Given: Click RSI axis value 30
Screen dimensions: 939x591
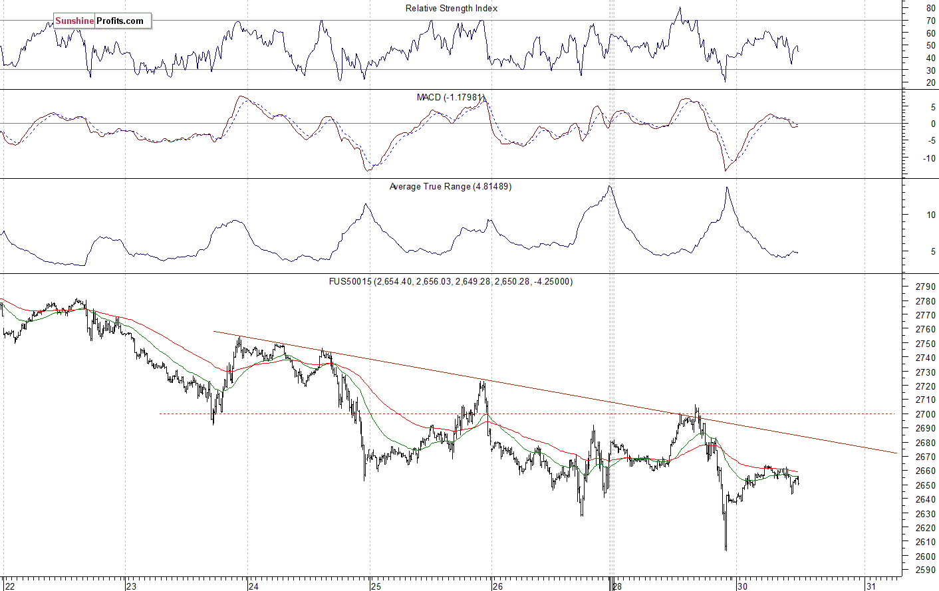Looking at the screenshot, I should coord(930,70).
